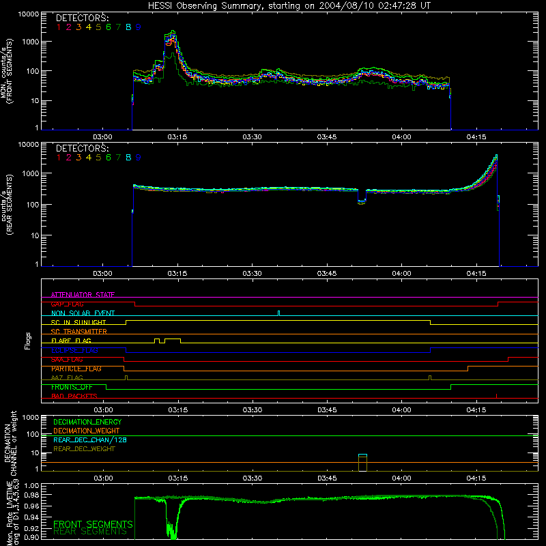Select detector 9 in the front segments legend

(x=139, y=27)
